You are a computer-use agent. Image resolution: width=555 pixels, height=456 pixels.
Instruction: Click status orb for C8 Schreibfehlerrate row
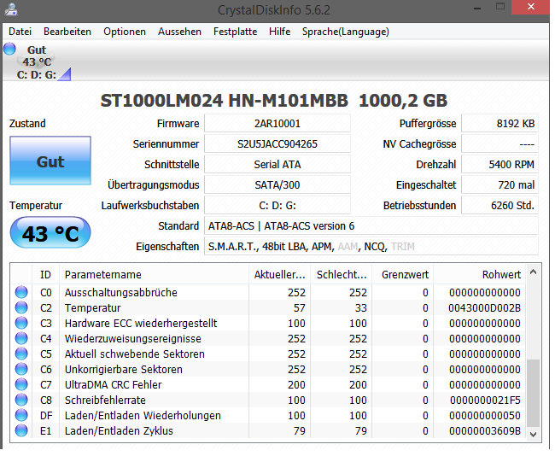pyautogui.click(x=21, y=400)
